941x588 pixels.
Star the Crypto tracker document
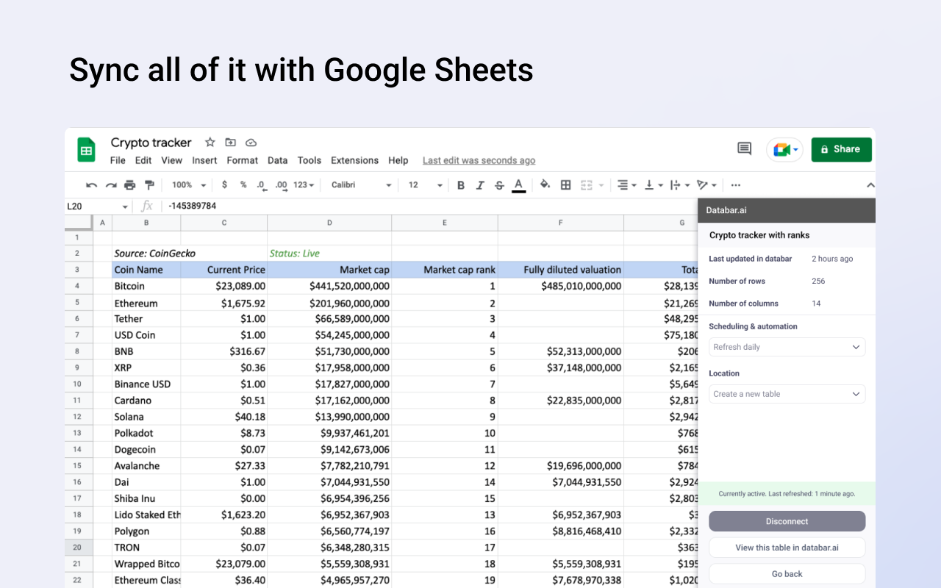pos(210,143)
